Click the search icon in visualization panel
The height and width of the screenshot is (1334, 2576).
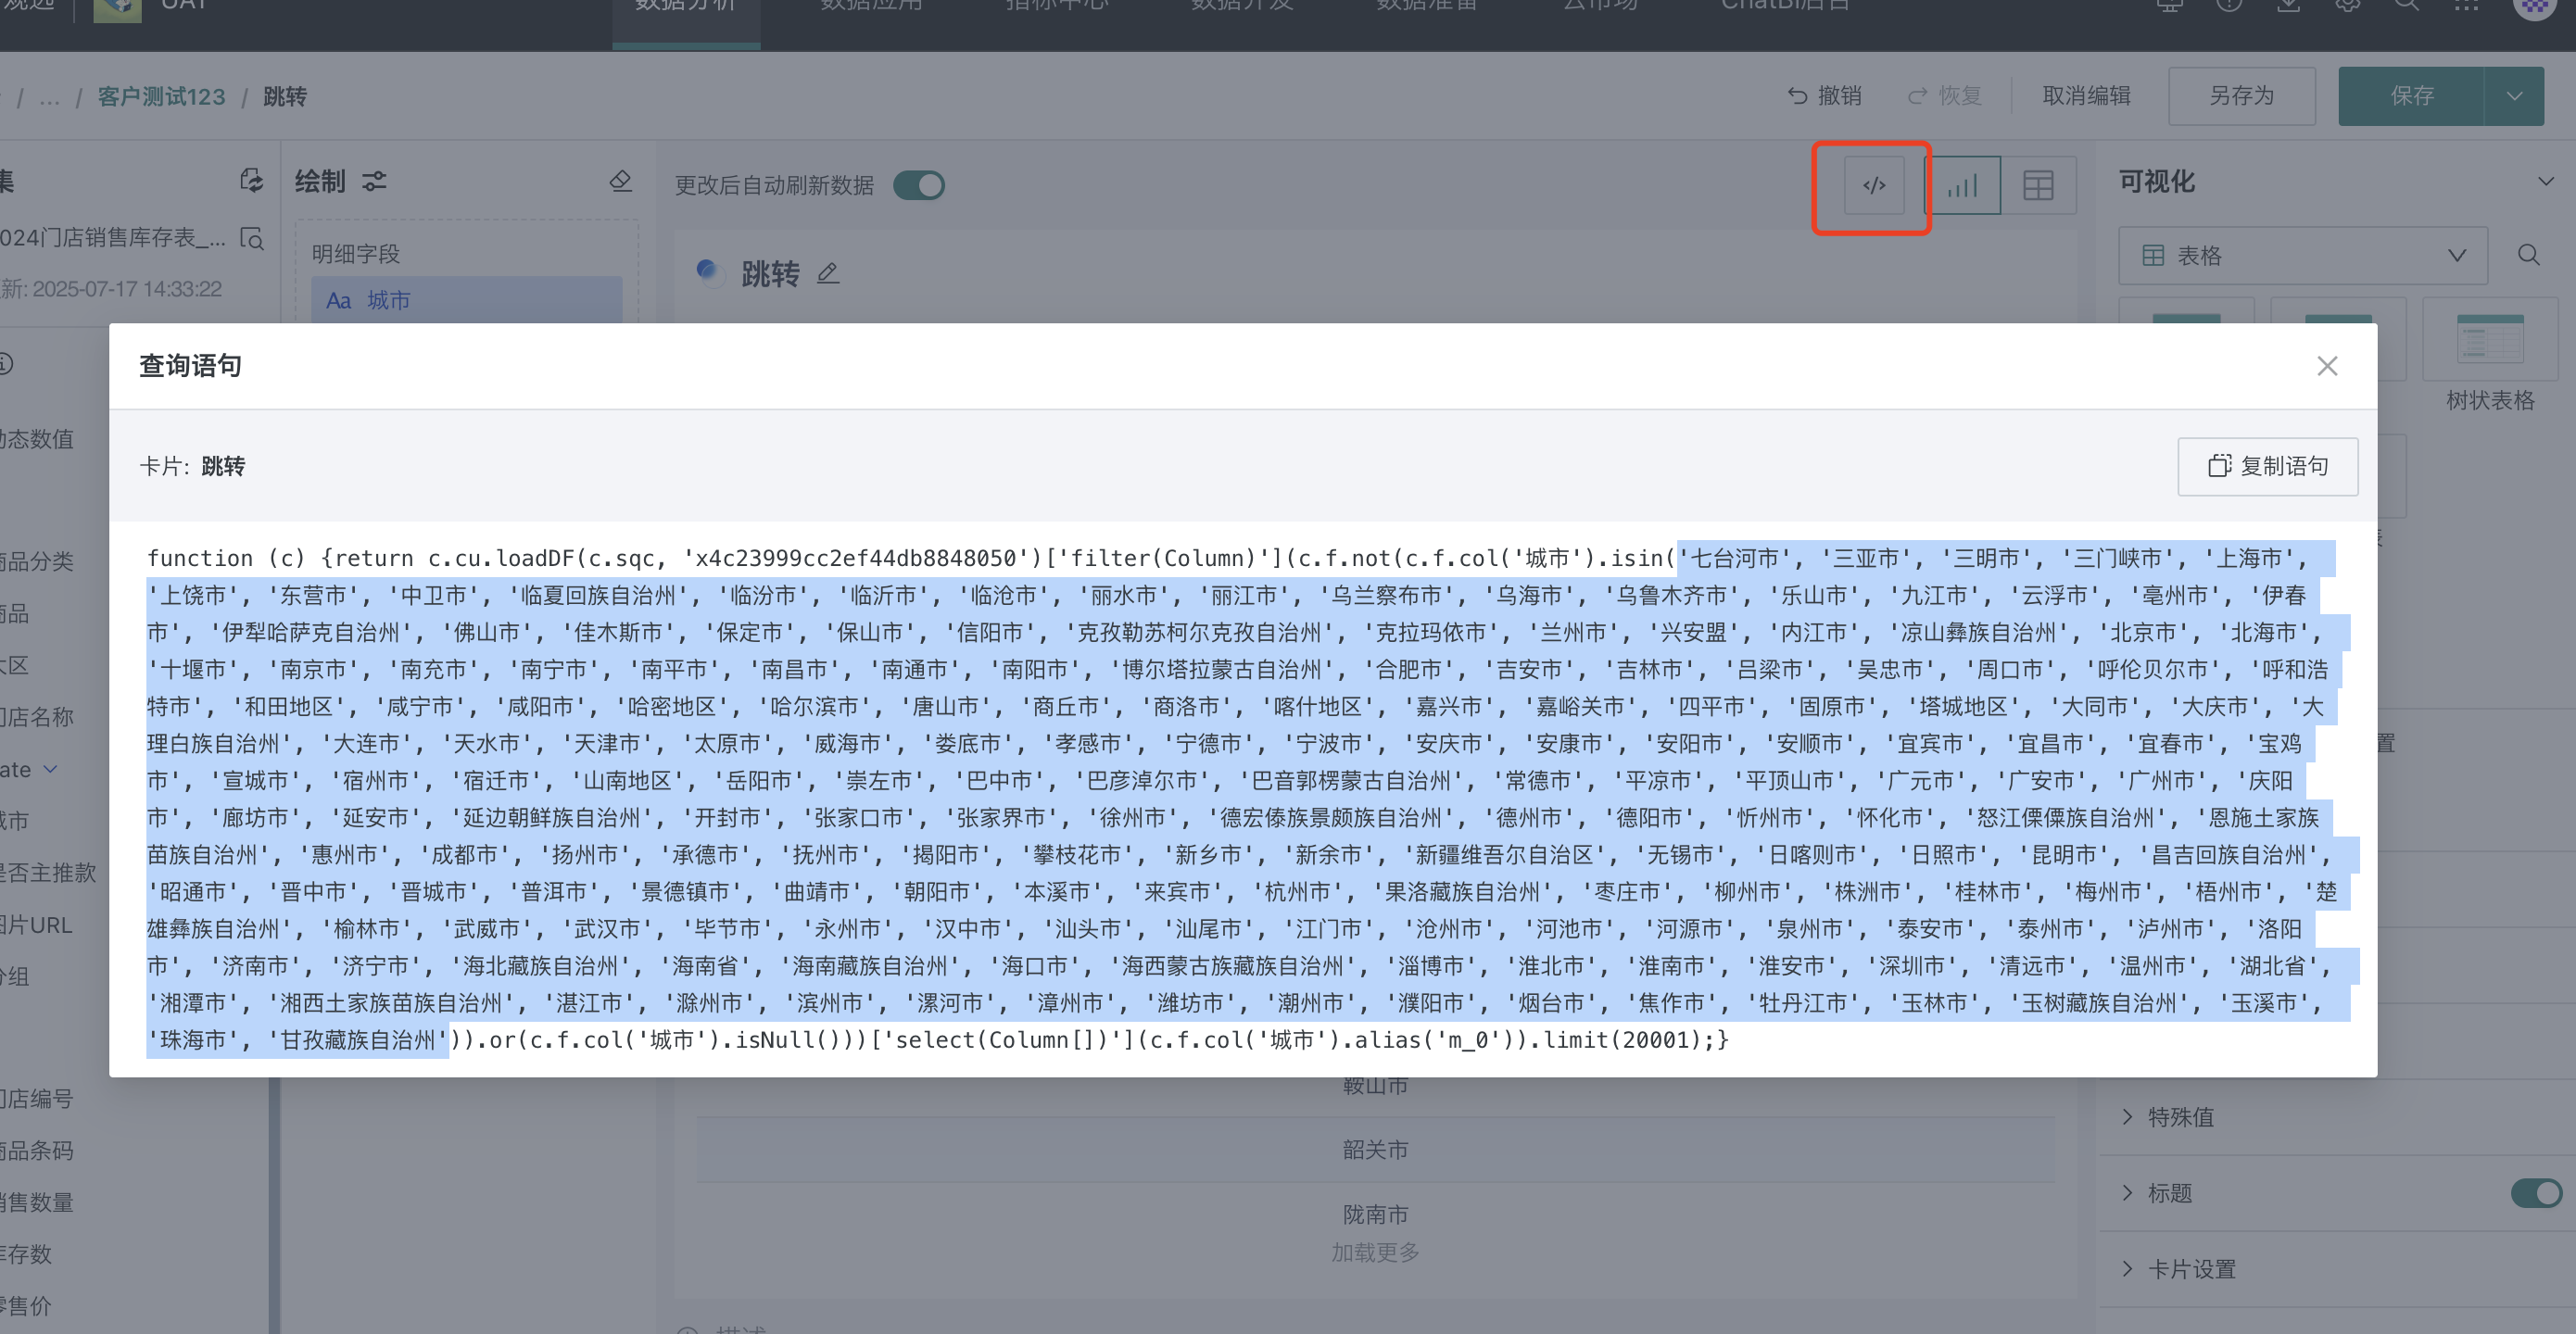click(2528, 255)
